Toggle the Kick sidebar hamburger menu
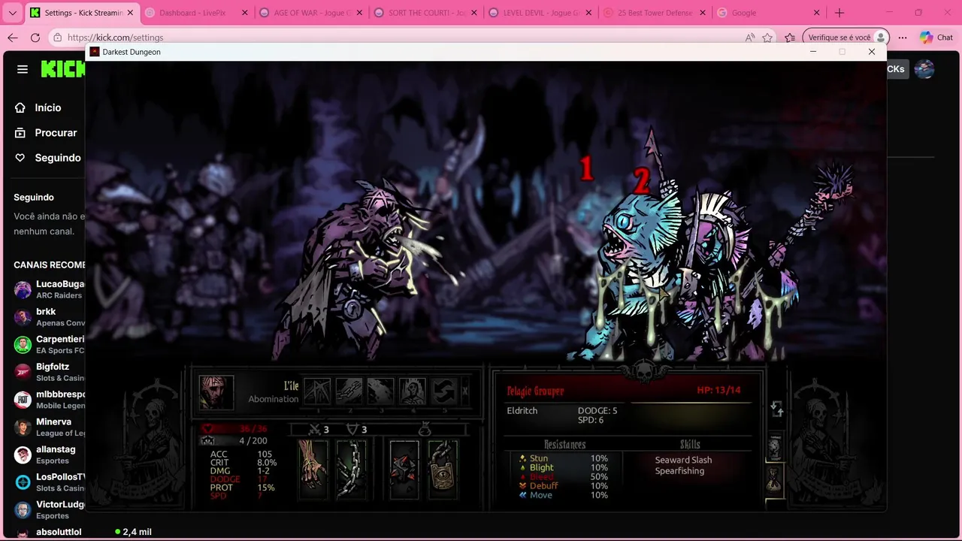This screenshot has width=962, height=541. click(23, 69)
